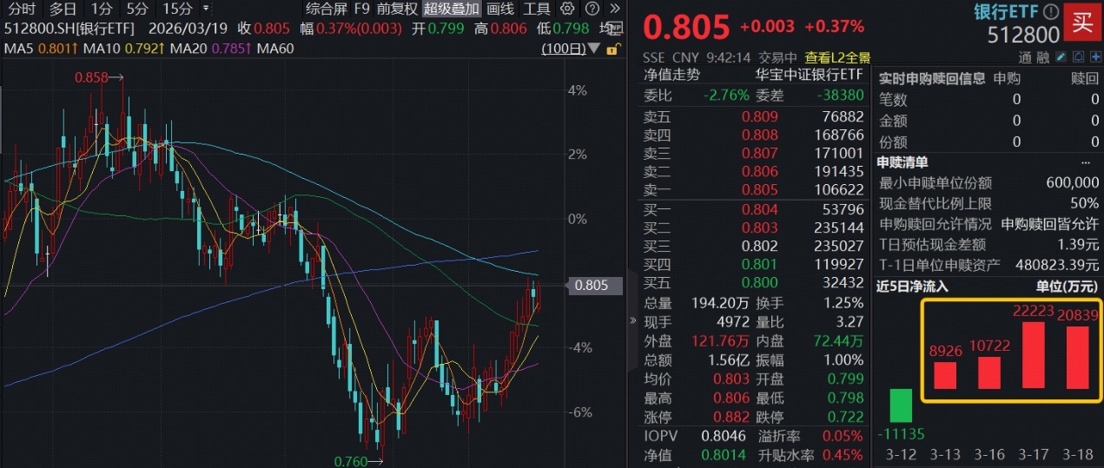The width and height of the screenshot is (1104, 468).
Task: Click the red 买 buy button
Action: pos(1081,22)
